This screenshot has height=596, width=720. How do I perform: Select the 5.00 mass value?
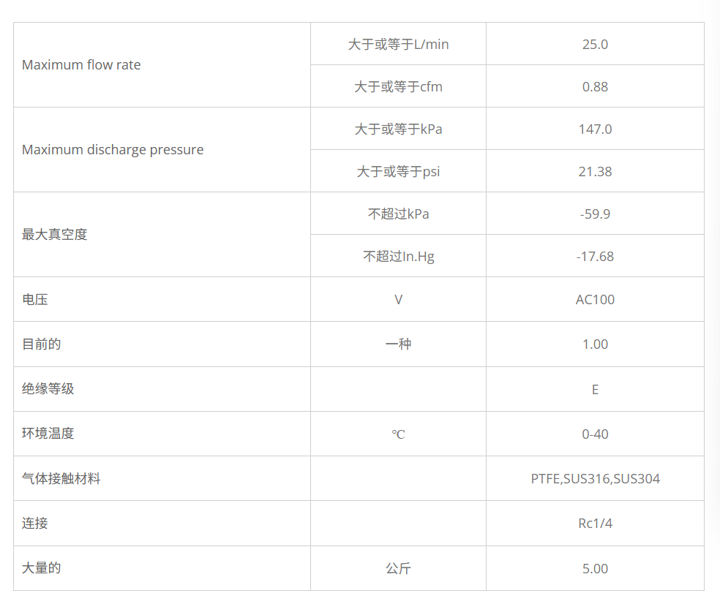[595, 569]
